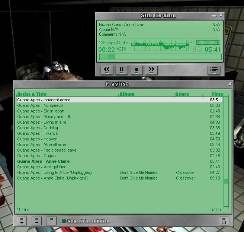Mute audio via the speaker icon
This screenshot has height=232, width=244.
pyautogui.click(x=192, y=42)
